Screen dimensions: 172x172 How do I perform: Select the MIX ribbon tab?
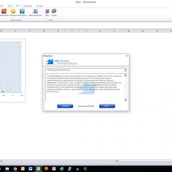(x=18, y=6)
